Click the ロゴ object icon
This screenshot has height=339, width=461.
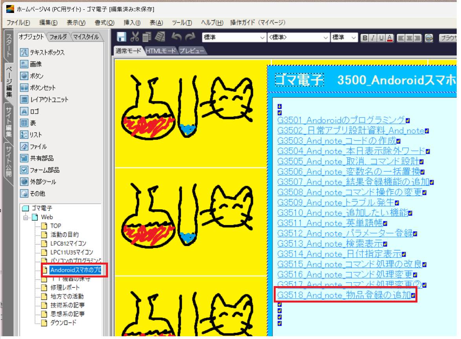tap(24, 111)
